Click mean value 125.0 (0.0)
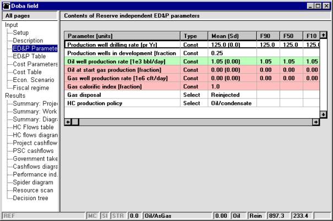 click(x=232, y=45)
